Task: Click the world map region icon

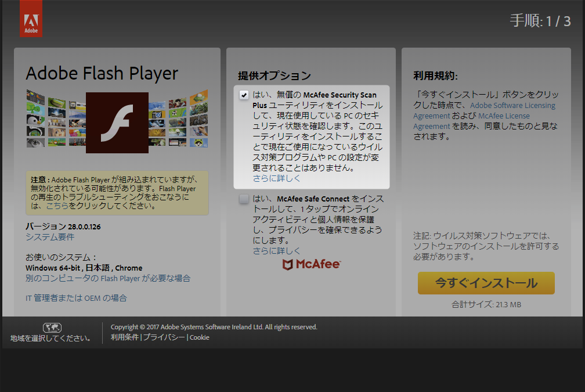Action: pyautogui.click(x=52, y=328)
